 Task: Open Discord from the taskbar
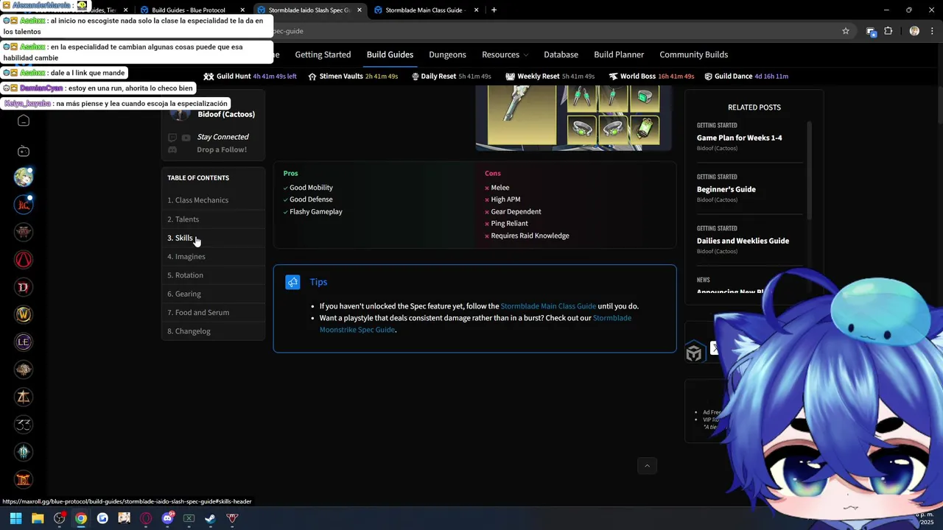[x=167, y=518]
